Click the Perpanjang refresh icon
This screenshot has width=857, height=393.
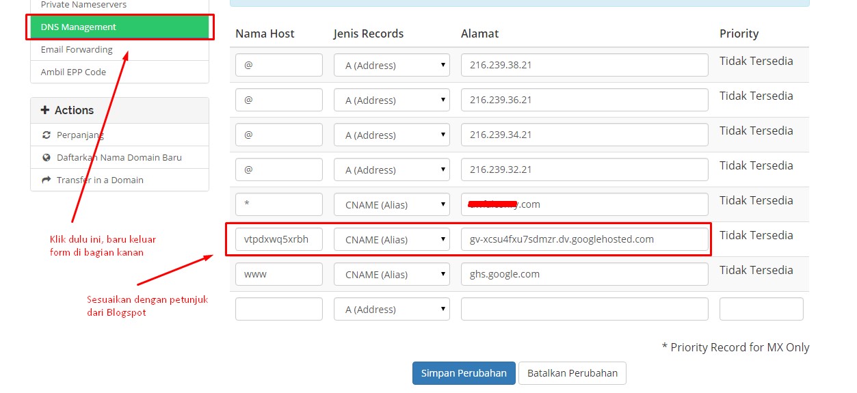tap(47, 135)
